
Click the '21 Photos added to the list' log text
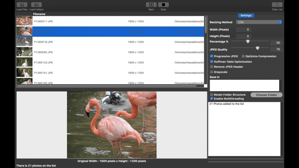226,104
